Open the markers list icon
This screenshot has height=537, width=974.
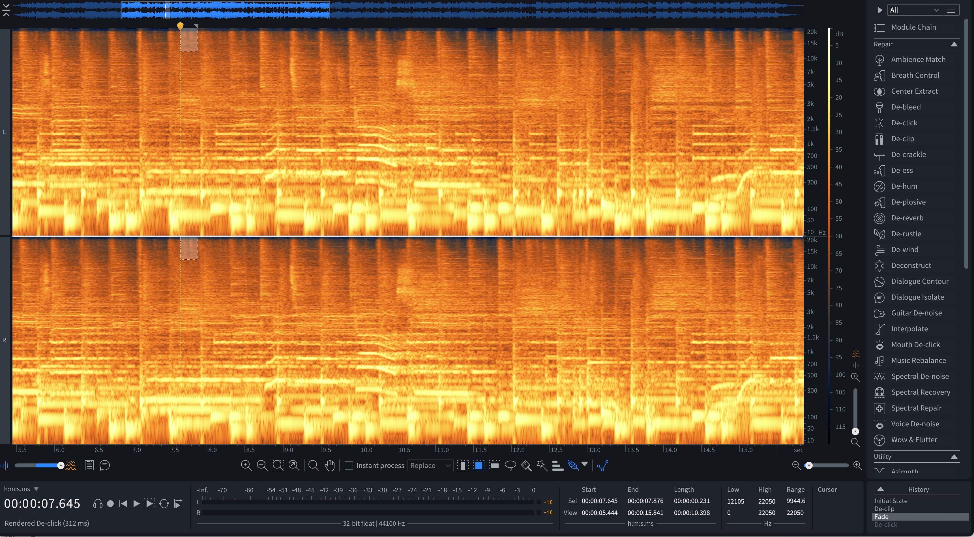(89, 465)
